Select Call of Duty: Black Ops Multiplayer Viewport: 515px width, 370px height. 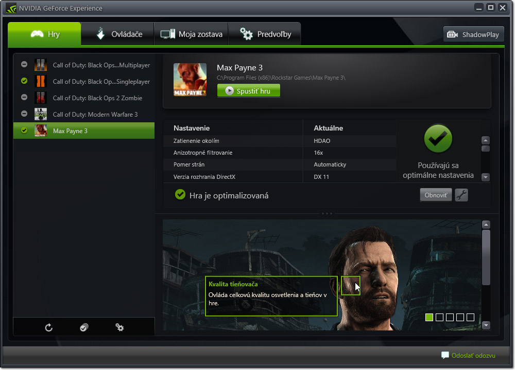84,65
